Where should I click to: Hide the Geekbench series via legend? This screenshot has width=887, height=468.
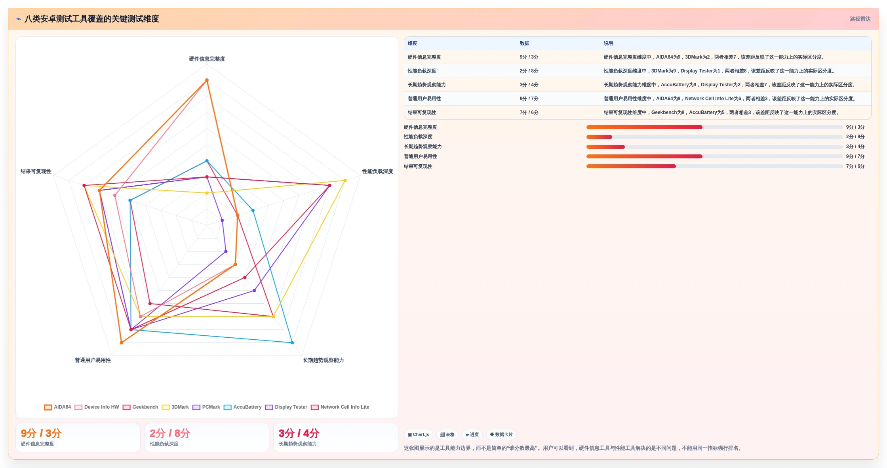coord(140,407)
